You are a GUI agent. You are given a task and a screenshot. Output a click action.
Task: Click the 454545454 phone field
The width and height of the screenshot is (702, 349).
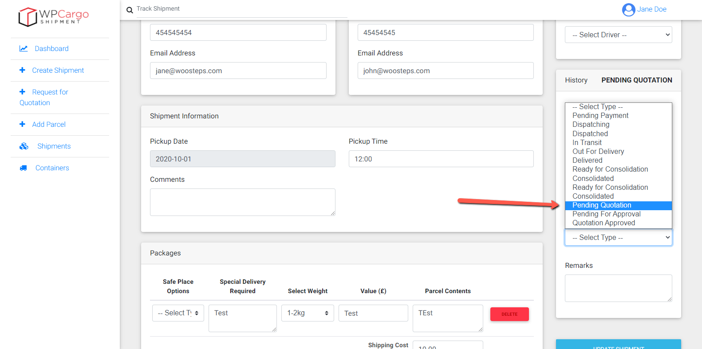[238, 32]
